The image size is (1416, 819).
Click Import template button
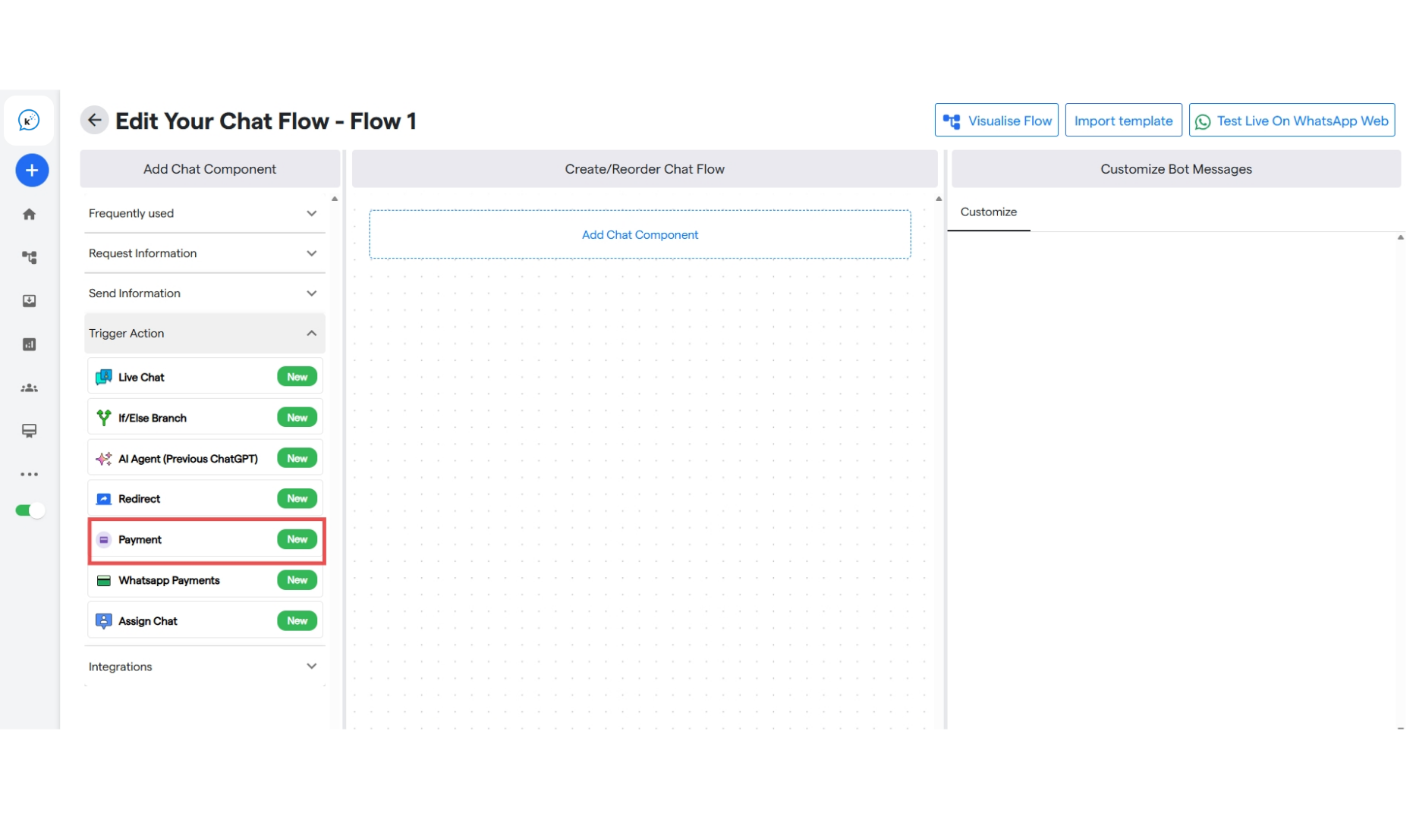pyautogui.click(x=1123, y=121)
